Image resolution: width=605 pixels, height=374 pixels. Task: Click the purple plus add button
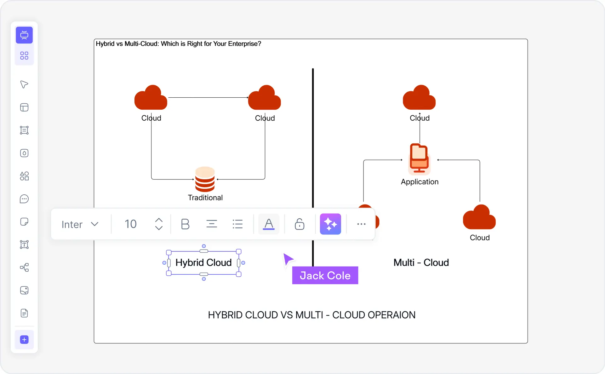(24, 340)
